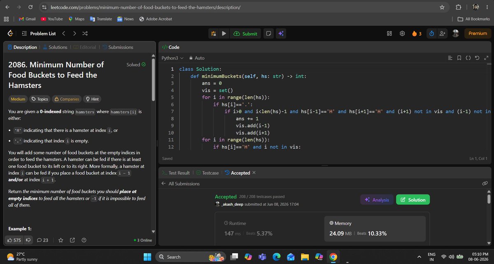Viewport: 494px width, 264px height.
Task: Open Microsoft Teams from taskbar
Action: 262,257
